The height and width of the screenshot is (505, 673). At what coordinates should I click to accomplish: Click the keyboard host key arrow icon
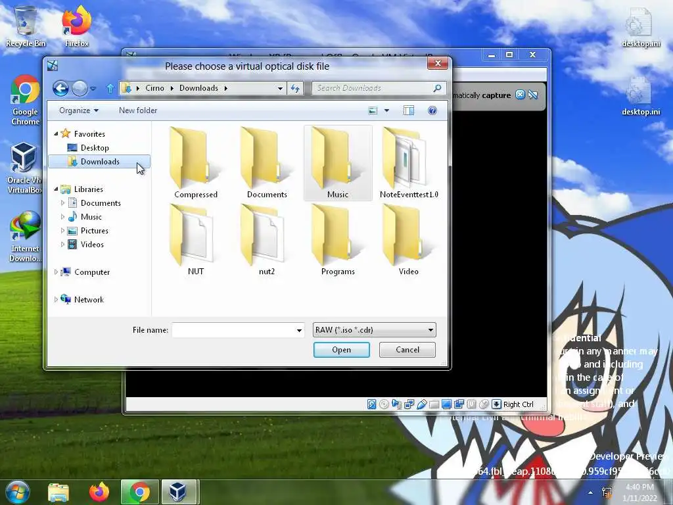[496, 404]
